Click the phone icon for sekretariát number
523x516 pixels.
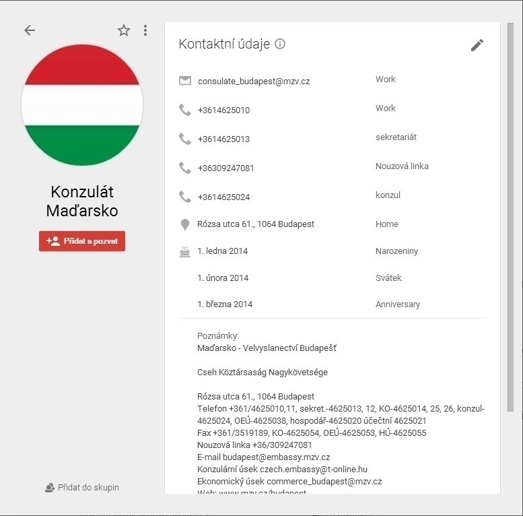185,139
